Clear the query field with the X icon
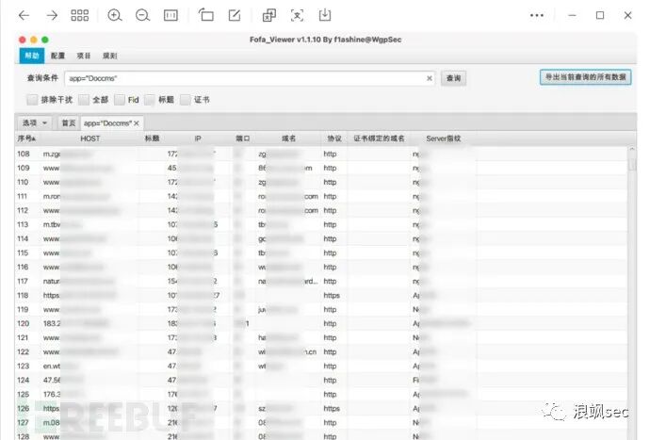The width and height of the screenshot is (650, 440). 429,78
